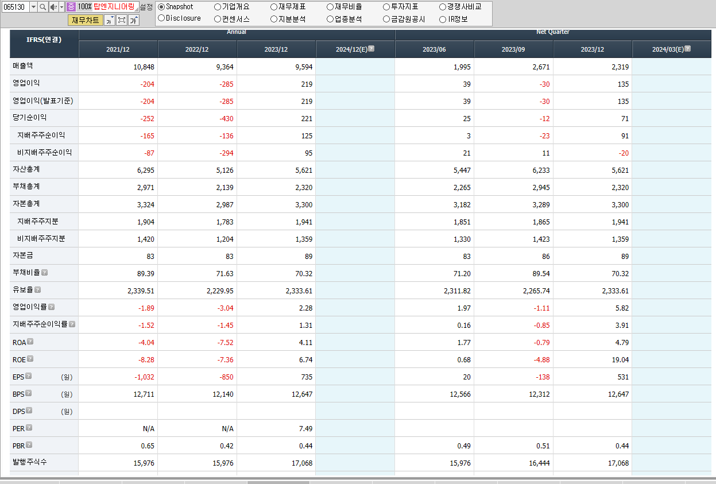Select the 지분분석 radio option

[274, 19]
